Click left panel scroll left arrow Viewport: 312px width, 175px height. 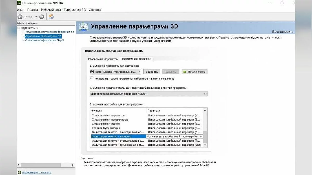19,165
